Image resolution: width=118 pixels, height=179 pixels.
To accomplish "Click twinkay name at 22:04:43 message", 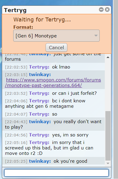I will pos(40,122).
